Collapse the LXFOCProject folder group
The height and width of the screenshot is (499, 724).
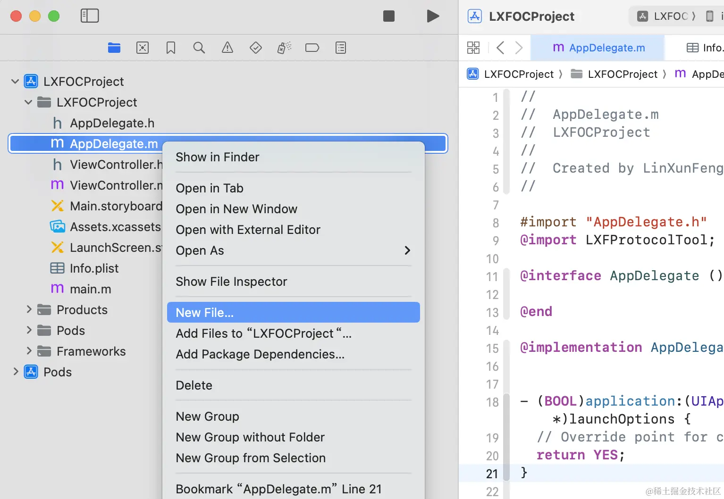[28, 102]
